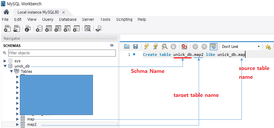Open the View menu
The width and height of the screenshot is (274, 128).
(32, 19)
